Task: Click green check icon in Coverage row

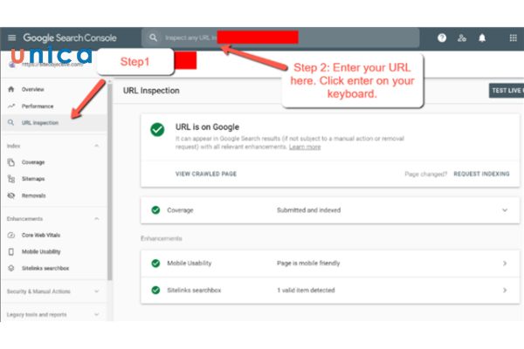Action: click(x=155, y=210)
